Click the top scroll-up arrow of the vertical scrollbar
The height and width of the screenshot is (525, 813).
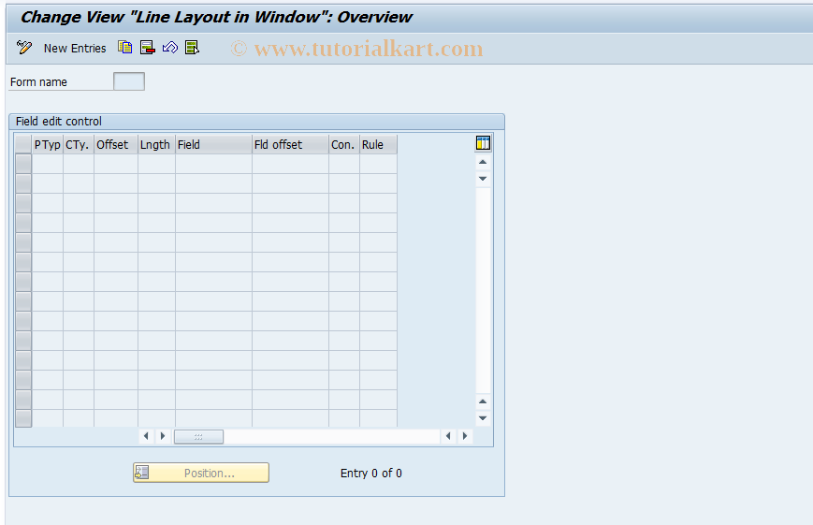[483, 163]
